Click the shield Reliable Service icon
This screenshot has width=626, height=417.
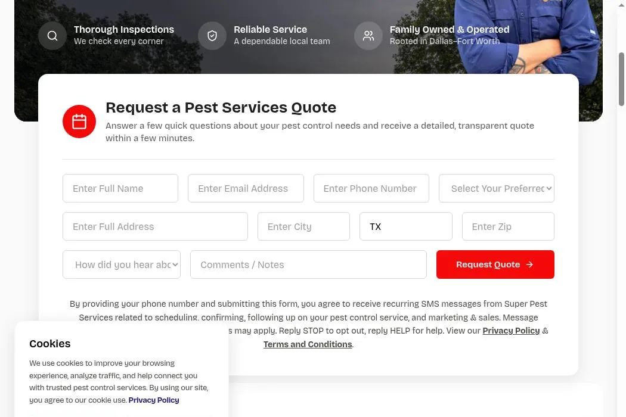[x=212, y=36]
